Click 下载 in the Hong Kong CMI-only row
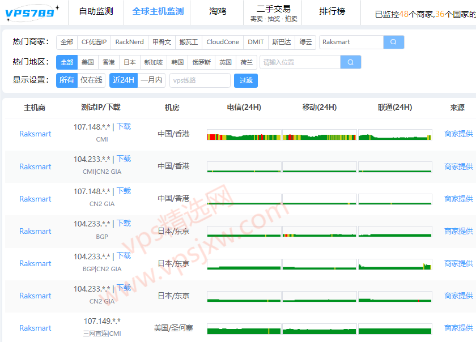 coord(124,126)
